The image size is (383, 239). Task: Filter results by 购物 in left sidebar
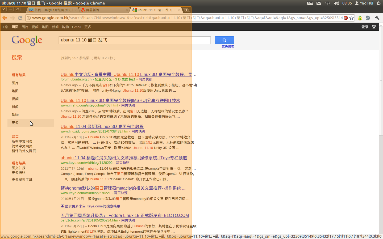point(15,115)
